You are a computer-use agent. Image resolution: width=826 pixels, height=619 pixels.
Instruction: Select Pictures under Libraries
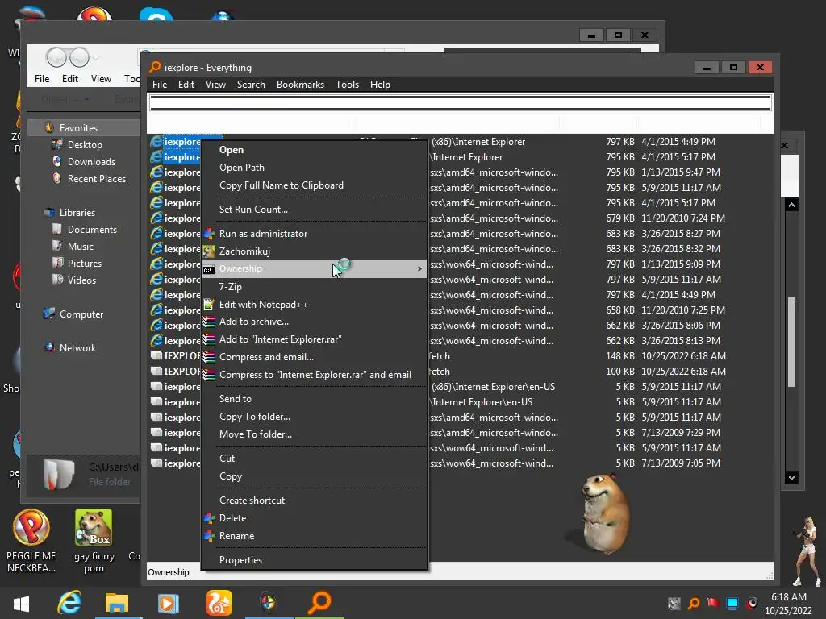pyautogui.click(x=84, y=264)
